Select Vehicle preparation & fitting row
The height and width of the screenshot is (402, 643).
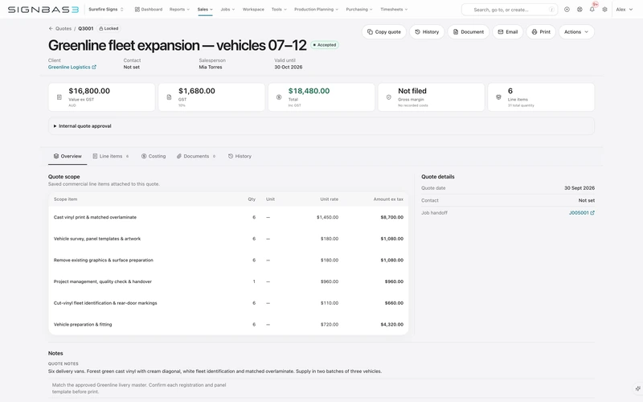(x=228, y=325)
